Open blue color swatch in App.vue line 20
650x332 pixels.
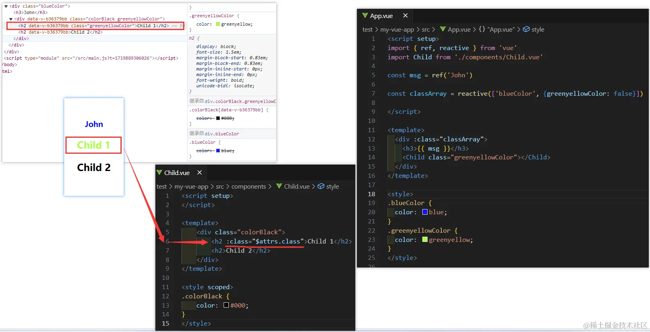click(x=425, y=212)
